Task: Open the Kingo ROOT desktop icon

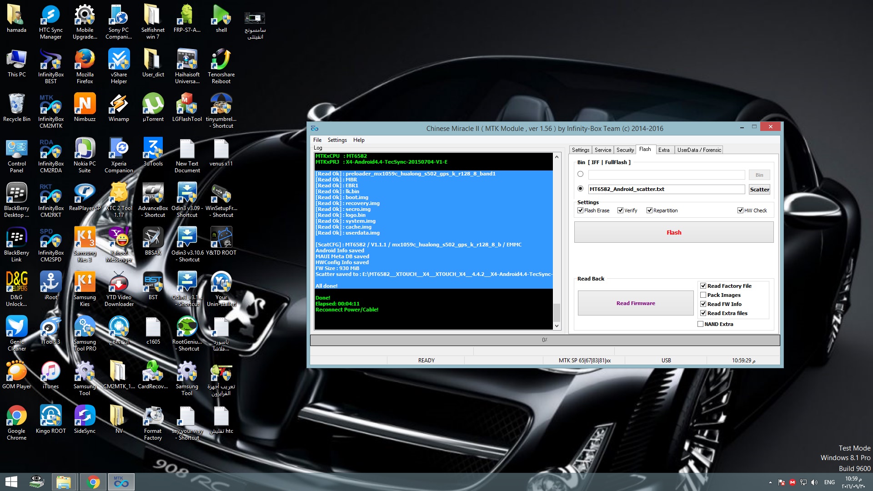Action: pos(50,420)
